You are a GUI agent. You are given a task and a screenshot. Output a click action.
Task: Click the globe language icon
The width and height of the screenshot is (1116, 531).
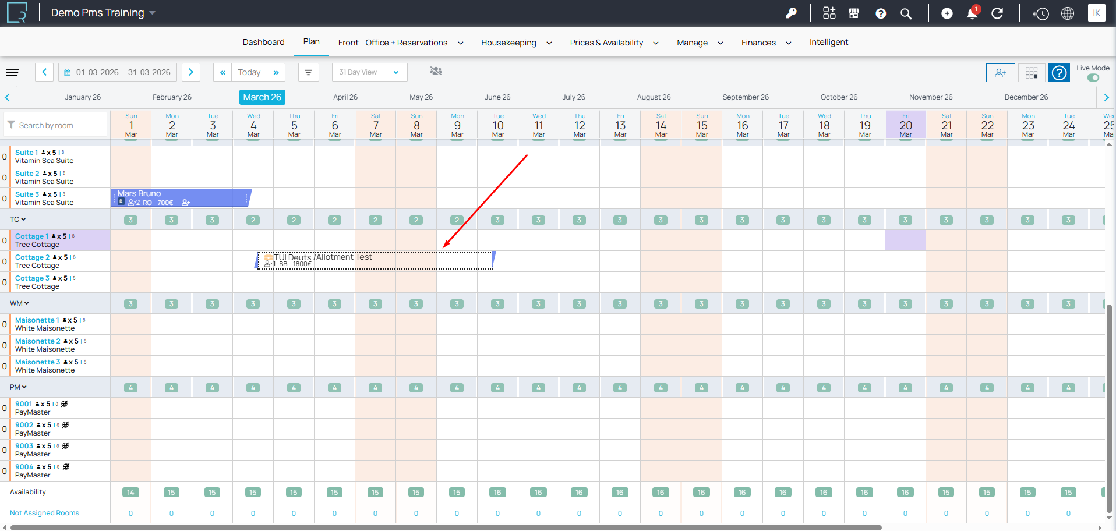coord(1067,13)
